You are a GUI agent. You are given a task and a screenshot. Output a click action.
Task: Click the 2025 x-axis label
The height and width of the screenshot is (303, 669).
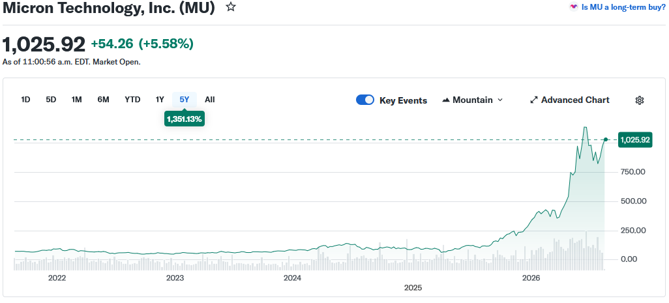[413, 288]
